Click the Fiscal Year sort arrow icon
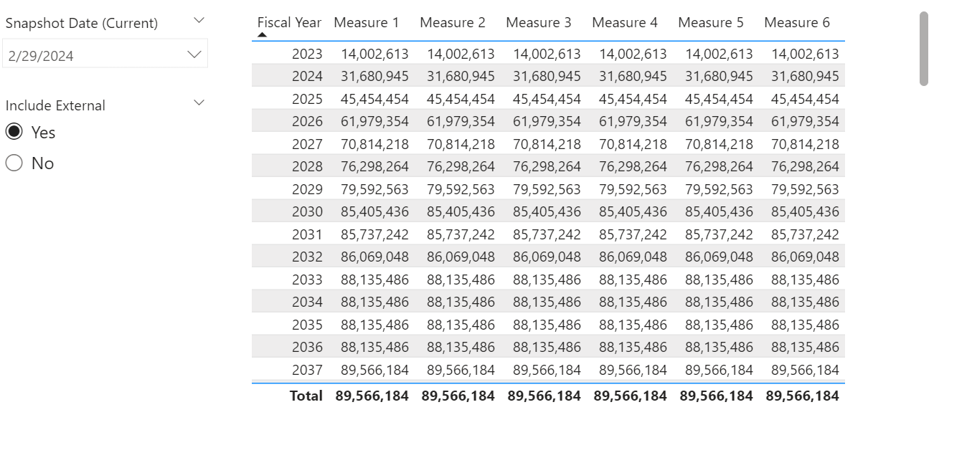The image size is (967, 468). [x=263, y=34]
